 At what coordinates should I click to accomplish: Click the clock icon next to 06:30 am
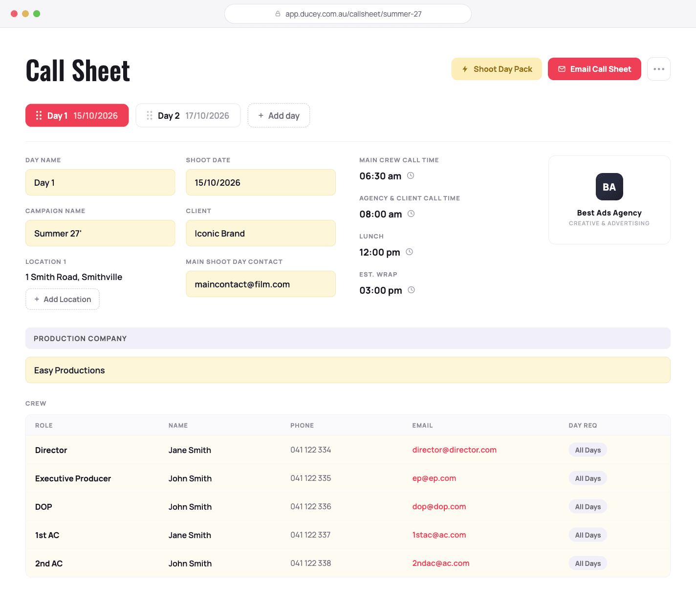411,175
